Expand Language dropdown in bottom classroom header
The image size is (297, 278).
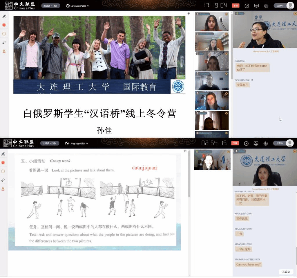coord(77,144)
